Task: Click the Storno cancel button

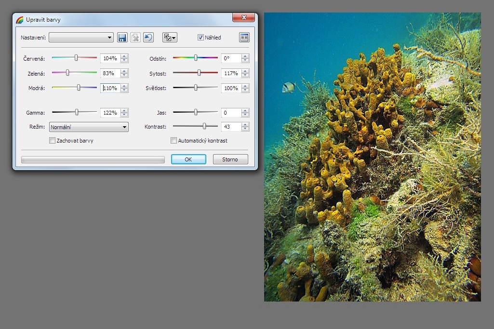Action: (x=230, y=159)
